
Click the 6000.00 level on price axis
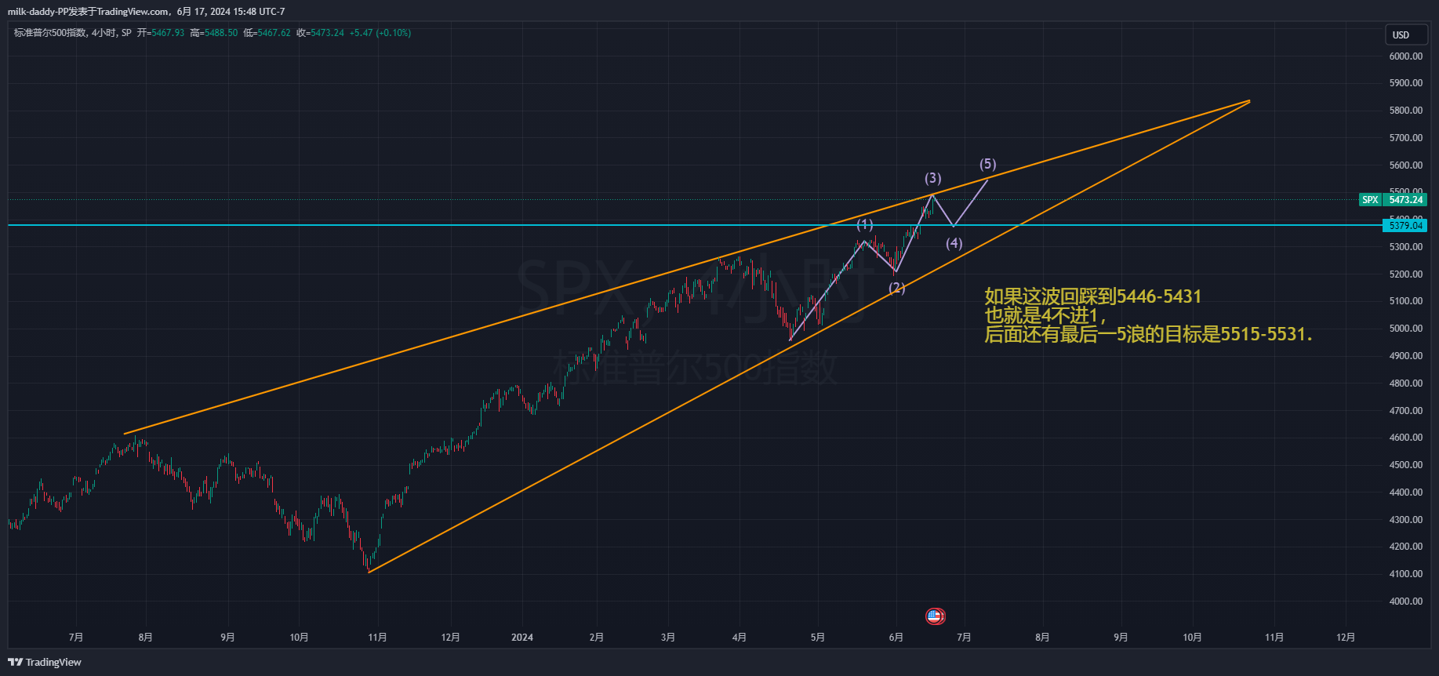click(x=1405, y=56)
